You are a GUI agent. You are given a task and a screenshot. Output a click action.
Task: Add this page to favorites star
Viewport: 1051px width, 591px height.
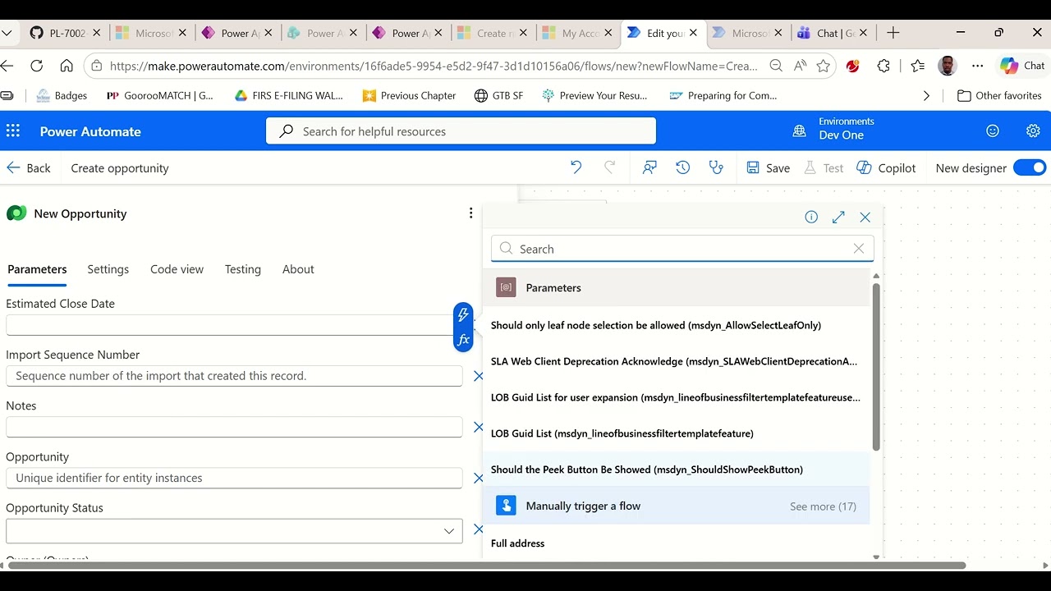pyautogui.click(x=824, y=66)
